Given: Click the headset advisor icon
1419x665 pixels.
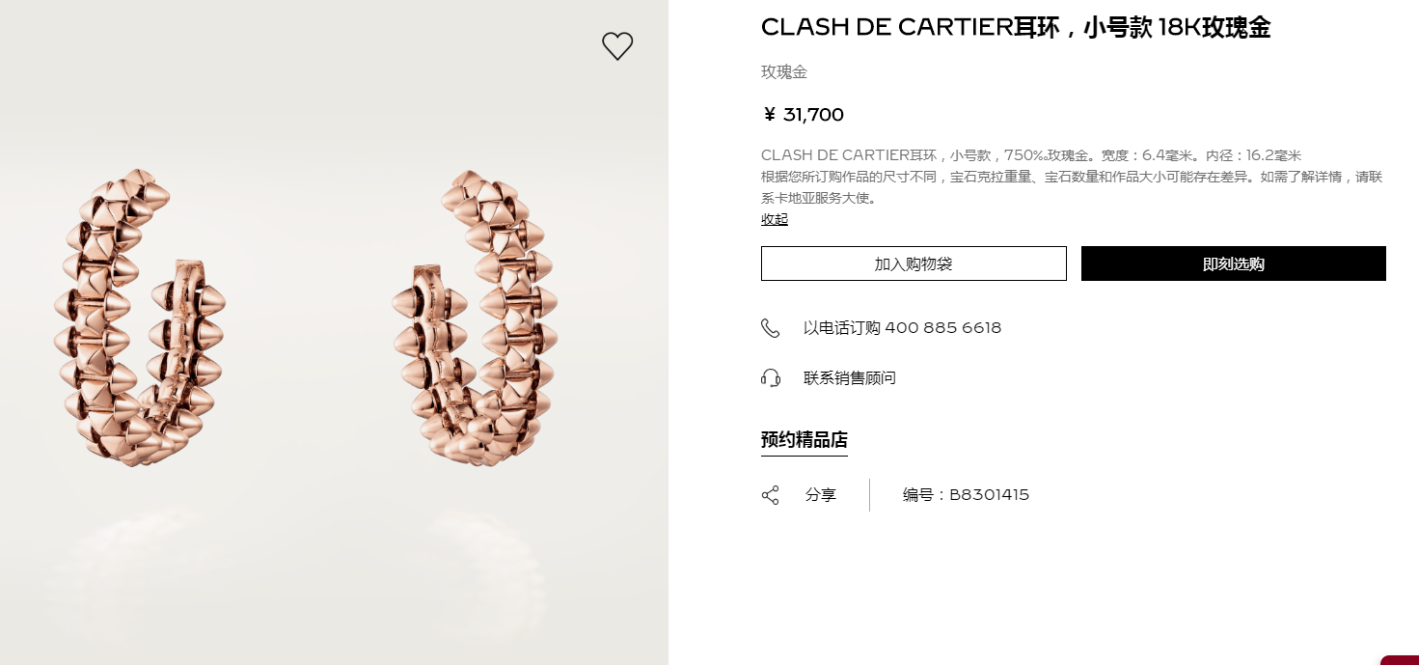Looking at the screenshot, I should point(770,377).
